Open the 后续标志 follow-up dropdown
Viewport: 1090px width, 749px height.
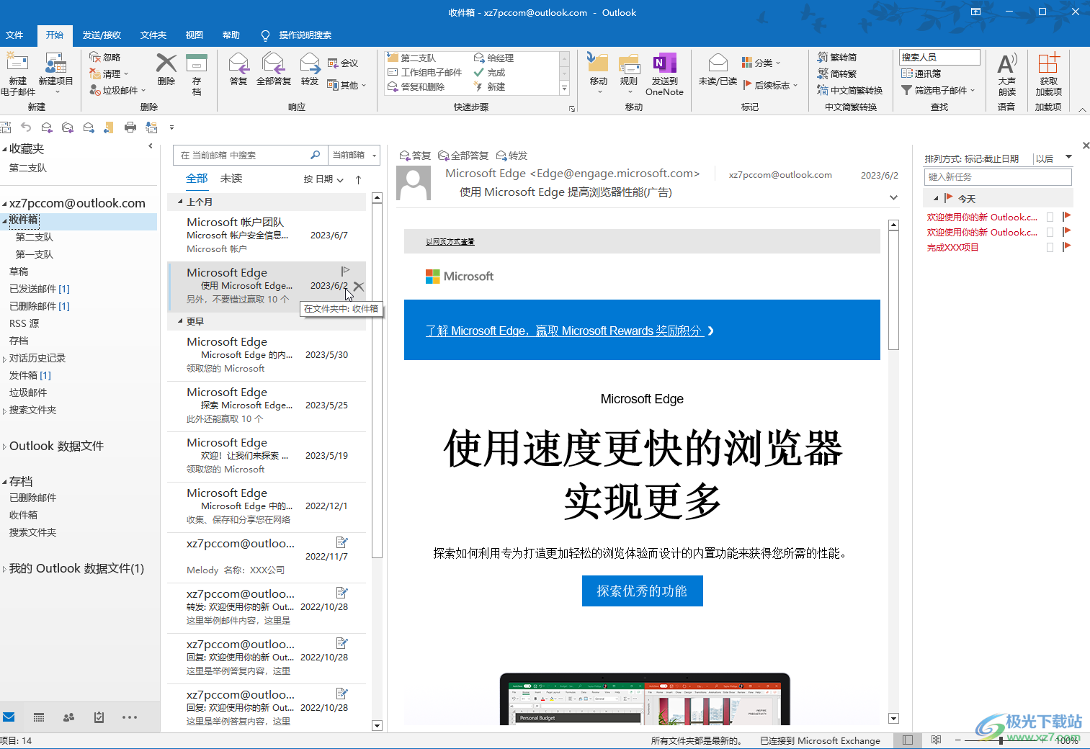tap(770, 85)
